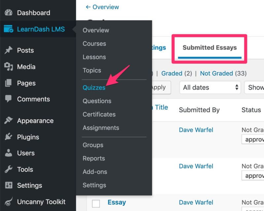Switch to the Submitted Essays tab
This screenshot has height=211, width=264.
tap(210, 47)
